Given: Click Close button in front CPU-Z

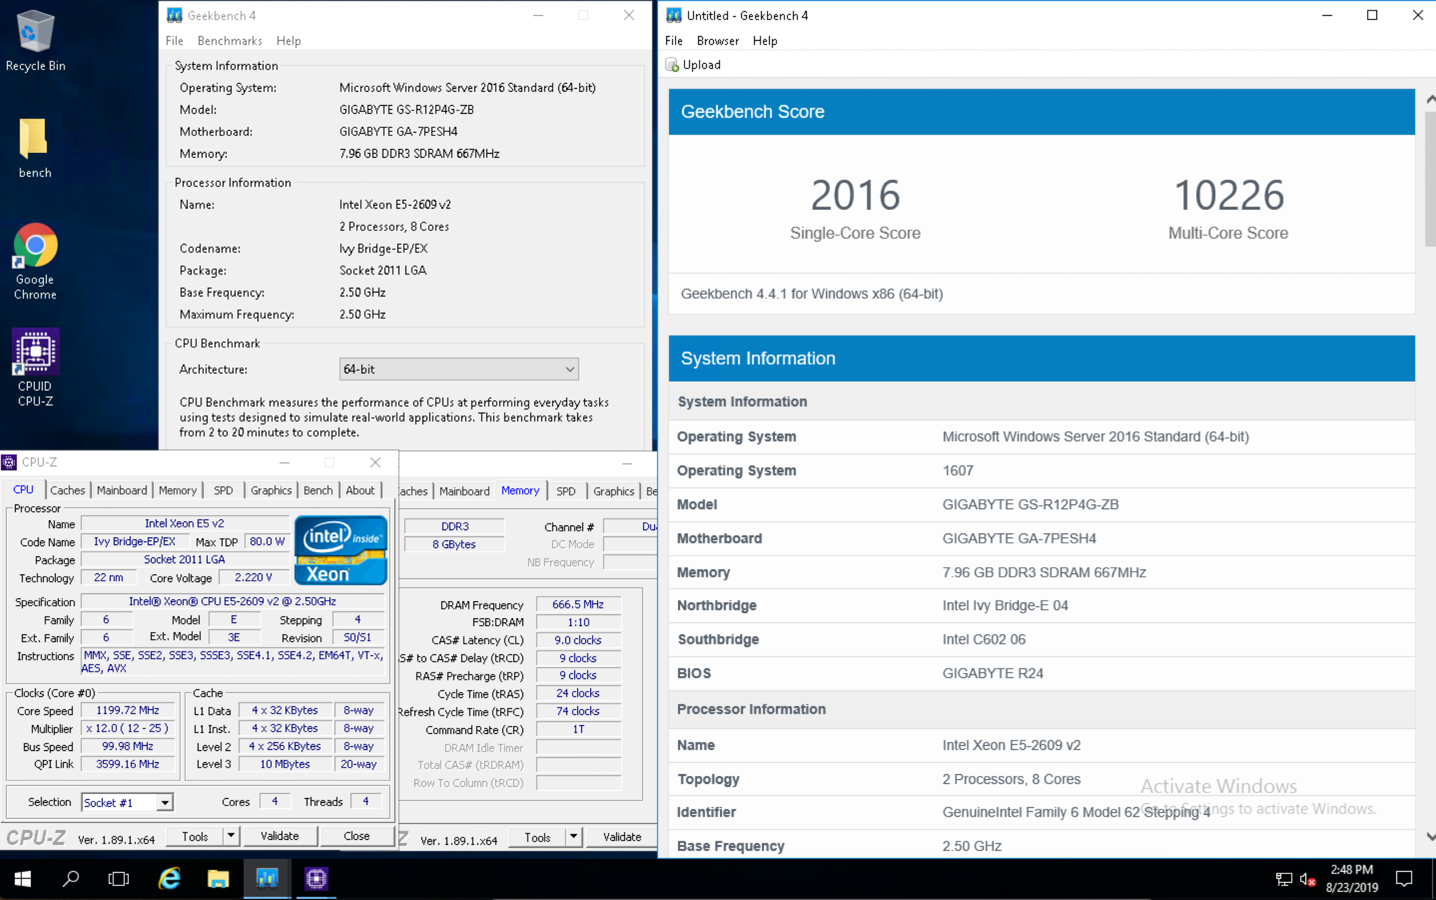Looking at the screenshot, I should pyautogui.click(x=357, y=836).
